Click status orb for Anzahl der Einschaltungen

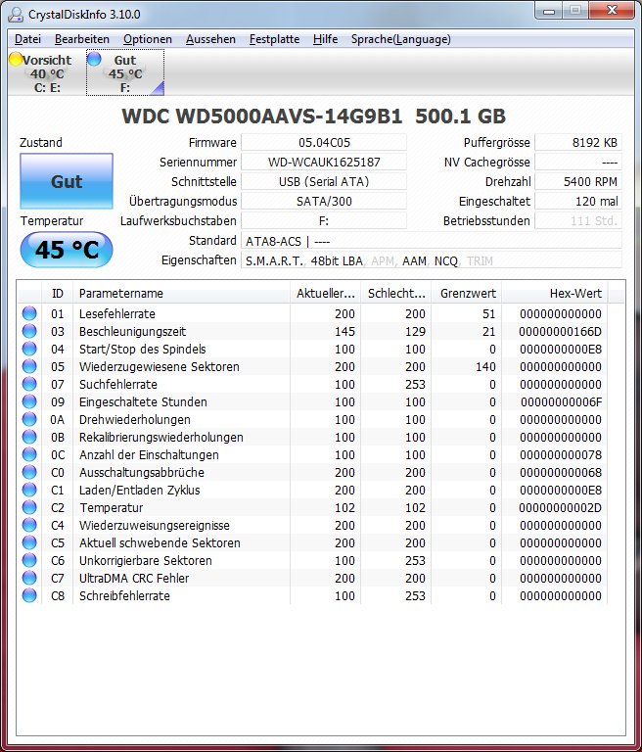29,454
